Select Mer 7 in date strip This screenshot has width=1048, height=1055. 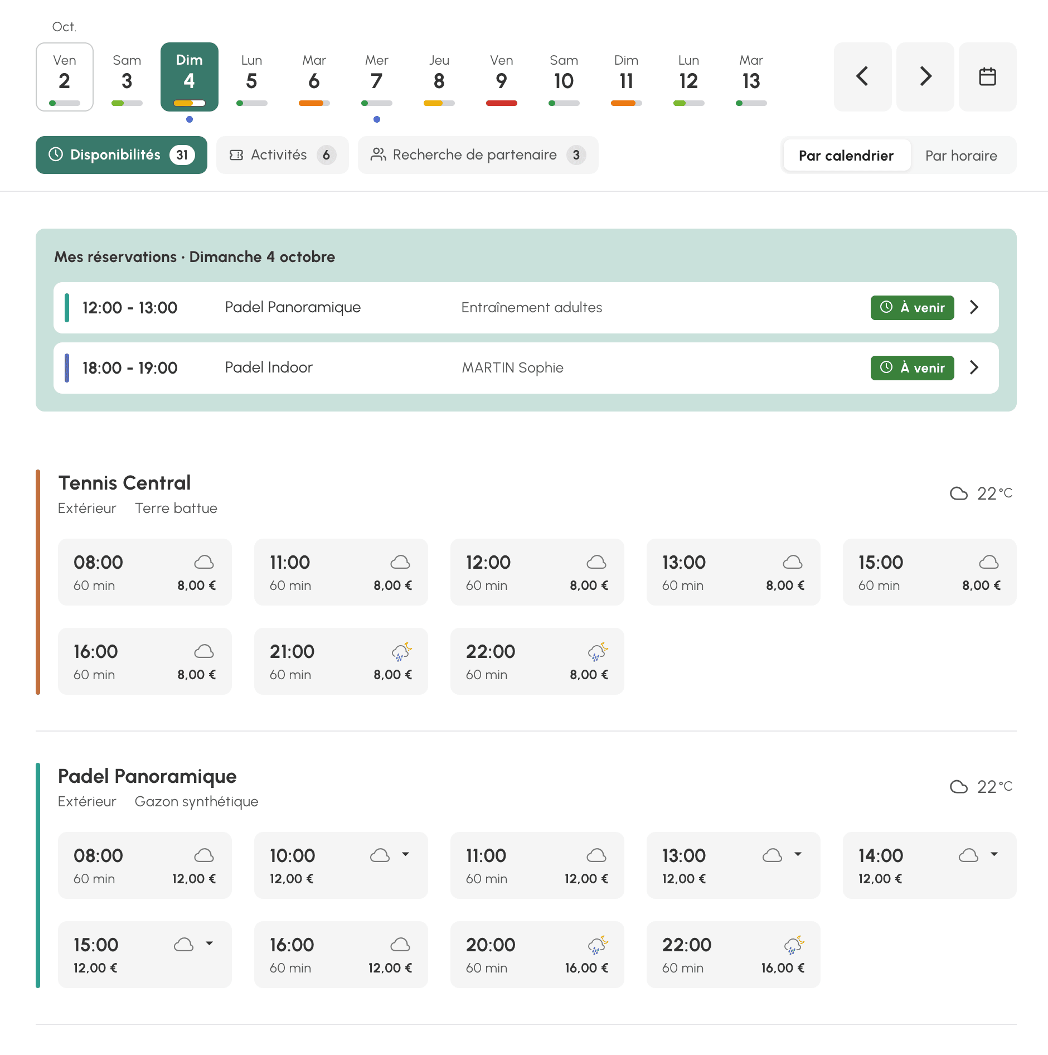click(377, 77)
